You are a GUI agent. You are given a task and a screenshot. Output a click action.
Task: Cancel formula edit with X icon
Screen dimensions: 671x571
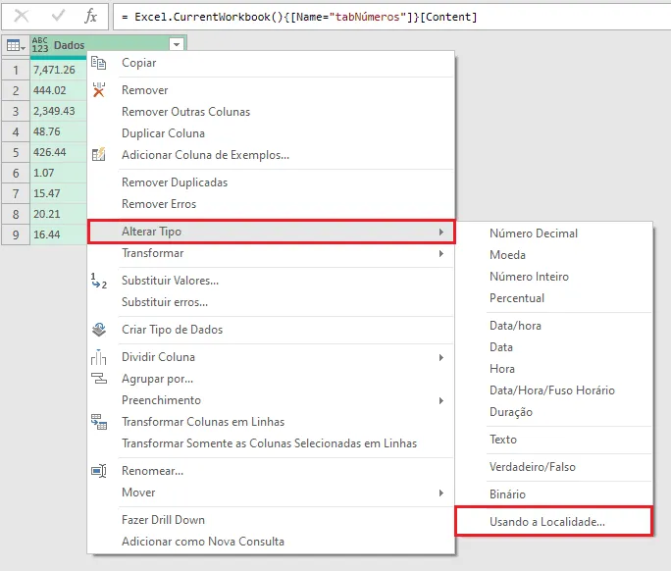(21, 17)
